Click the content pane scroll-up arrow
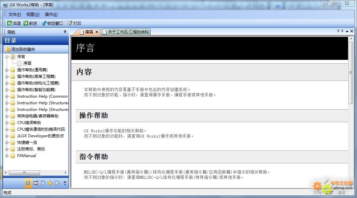 tap(351, 39)
